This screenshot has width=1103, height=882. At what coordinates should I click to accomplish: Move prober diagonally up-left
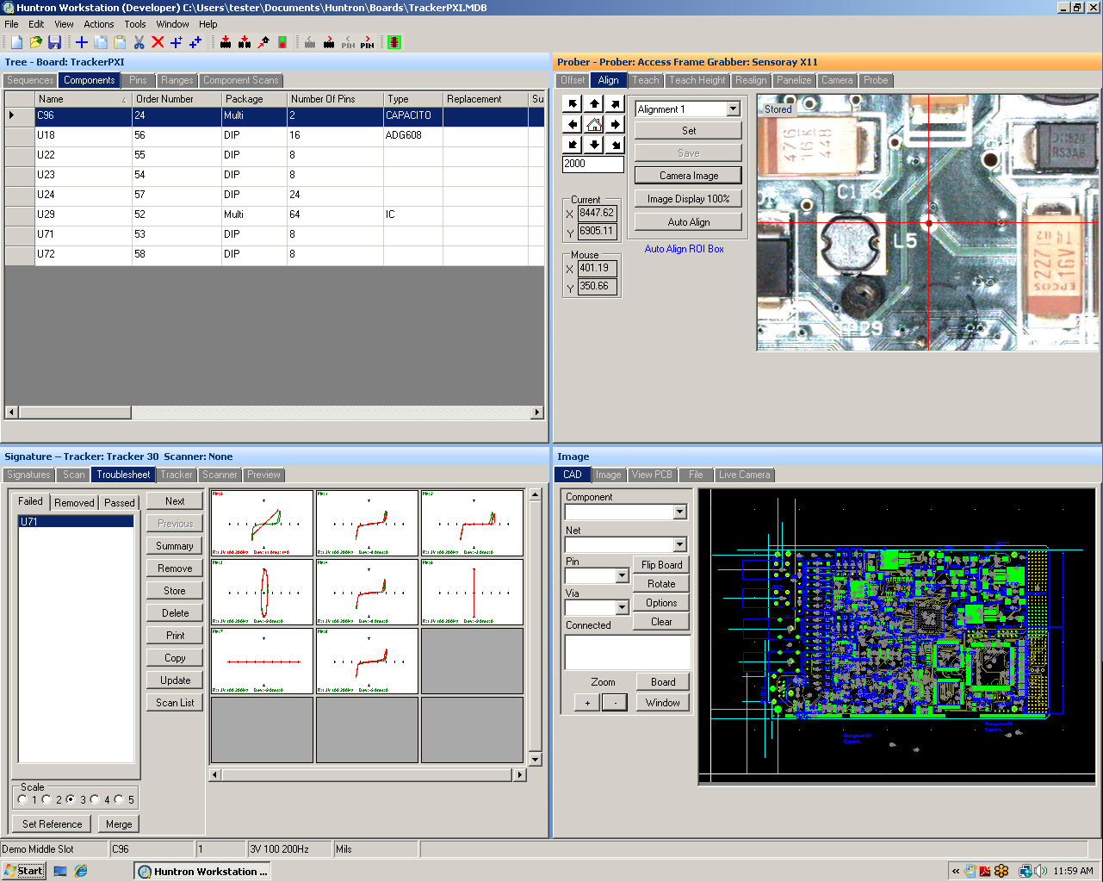[573, 103]
